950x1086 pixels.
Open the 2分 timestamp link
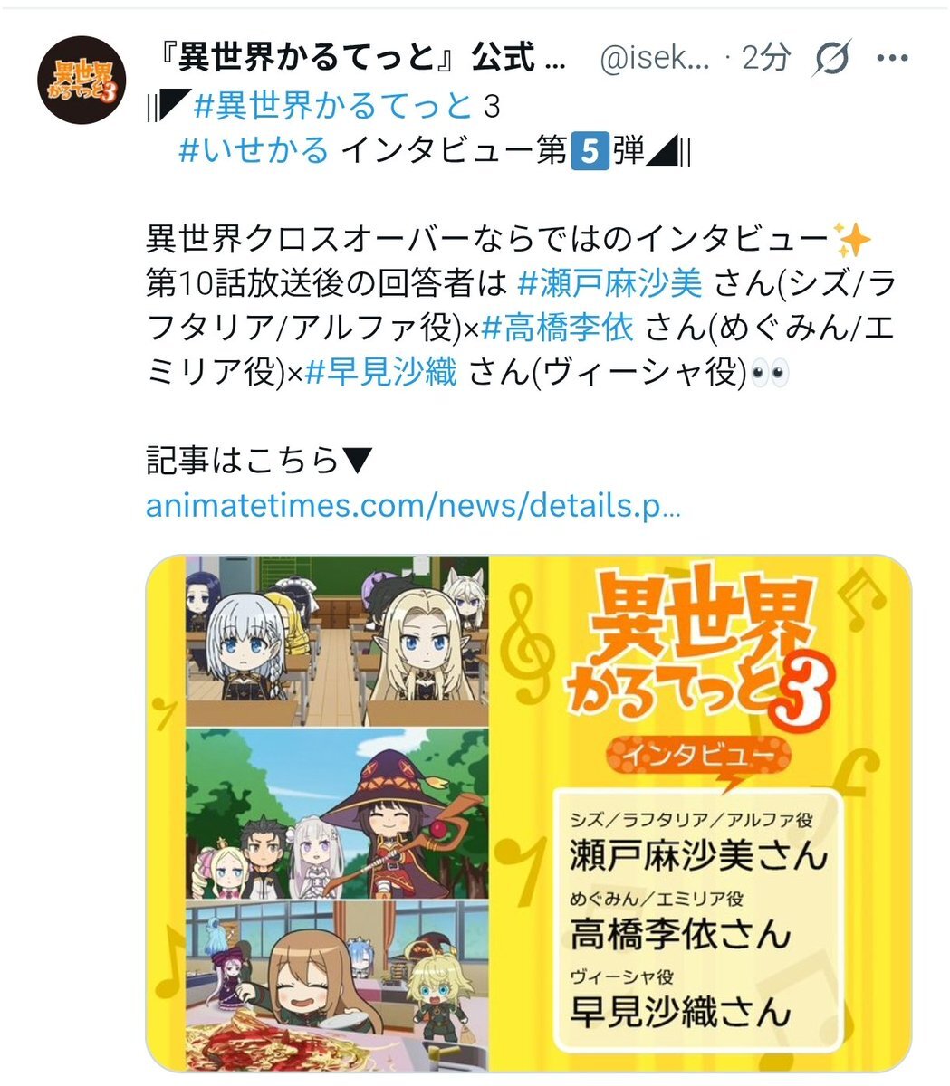pos(764,61)
